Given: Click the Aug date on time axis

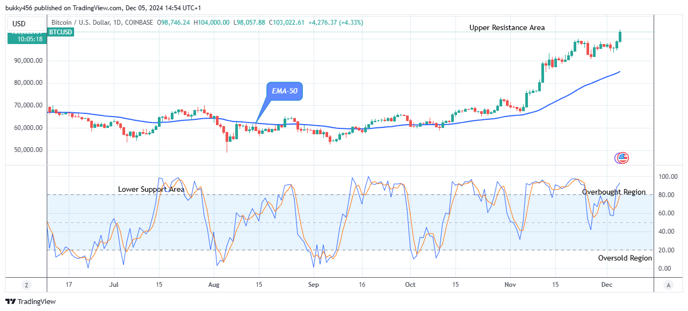Looking at the screenshot, I should pos(214,285).
